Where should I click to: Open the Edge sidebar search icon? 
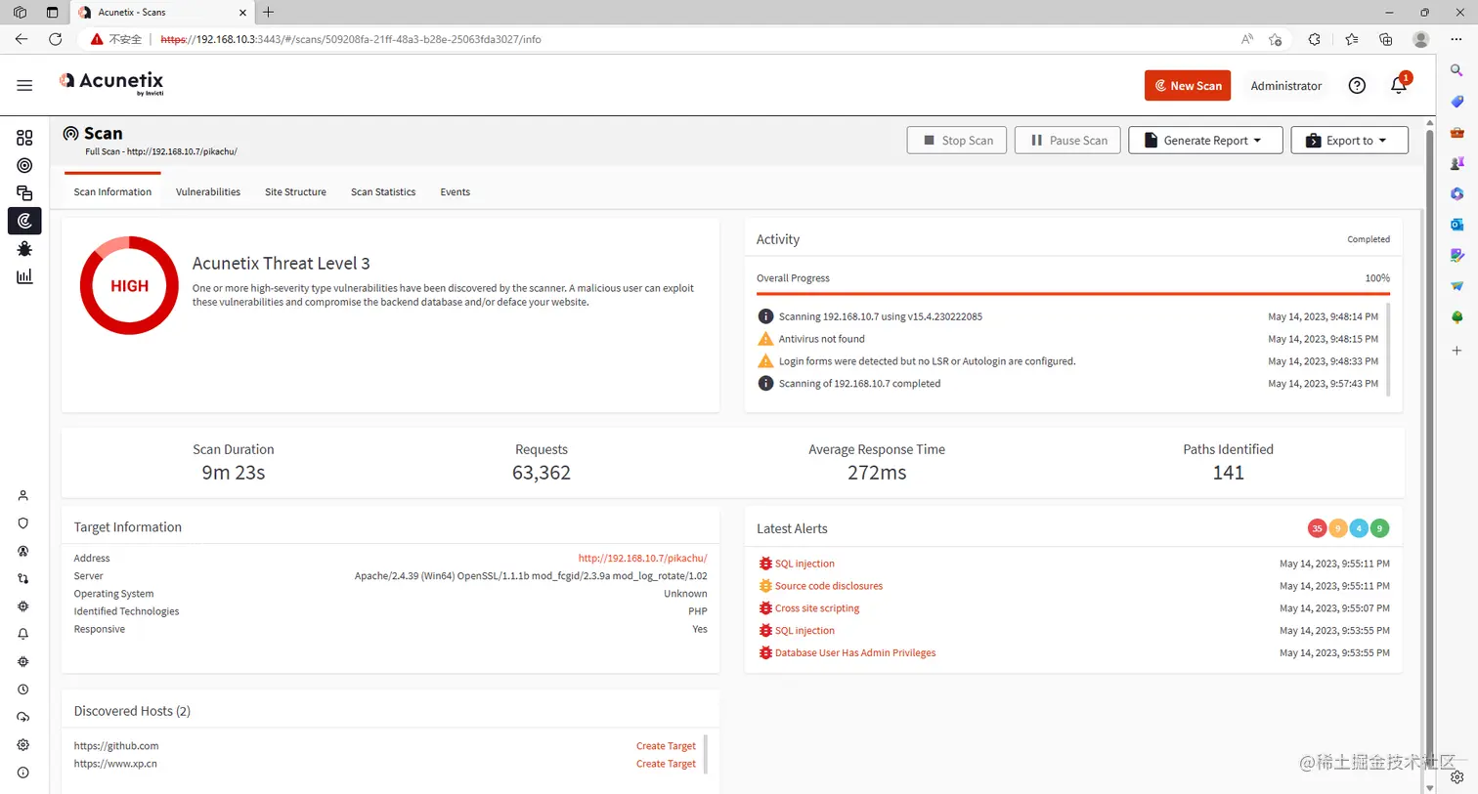1456,70
